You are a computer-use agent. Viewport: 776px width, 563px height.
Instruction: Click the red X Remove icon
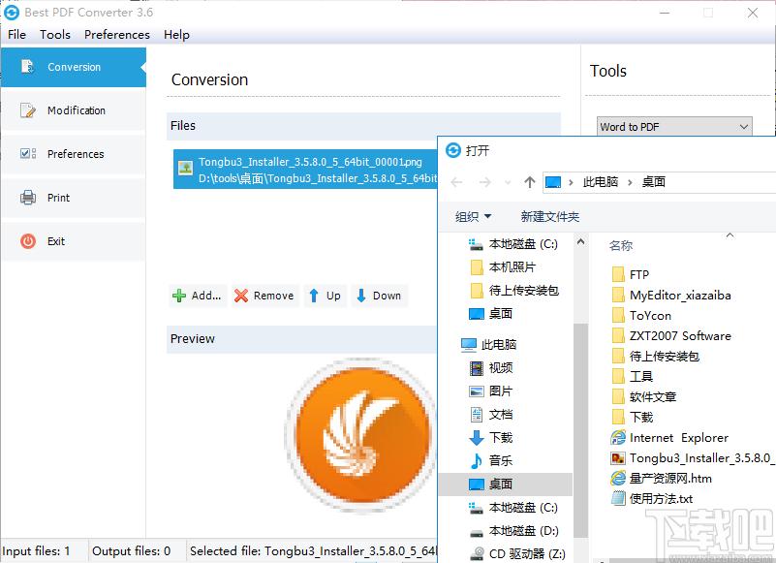coord(241,296)
